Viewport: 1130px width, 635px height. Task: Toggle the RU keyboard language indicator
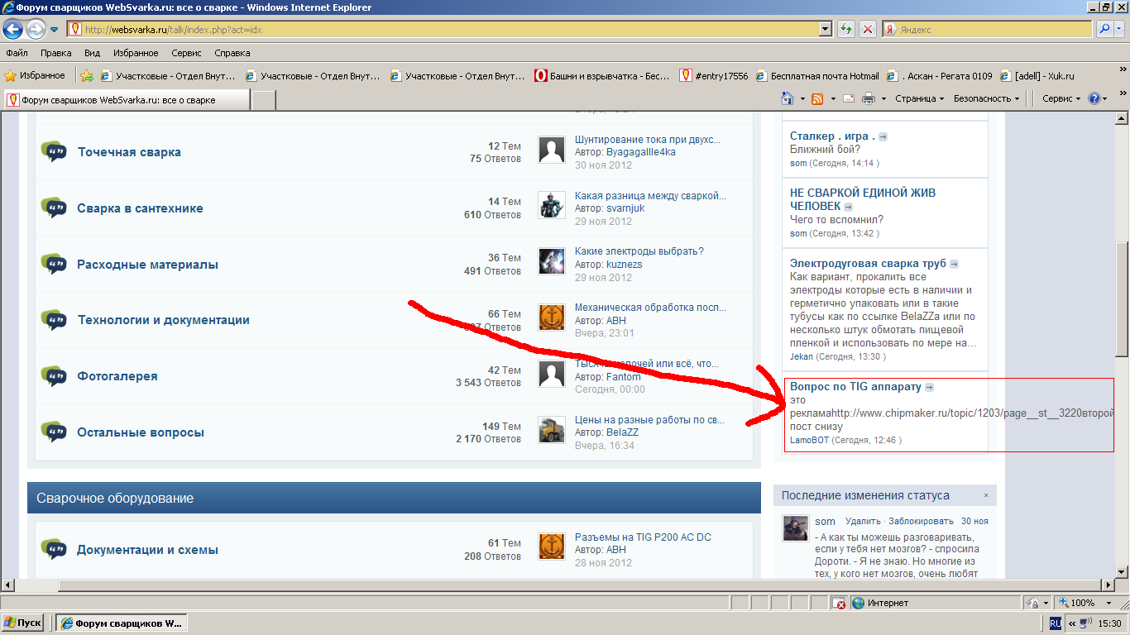coord(1056,623)
